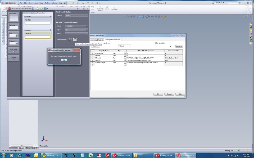254x158 pixels.
Task: Open Custom Properties task pane icon
Action: click(x=251, y=43)
